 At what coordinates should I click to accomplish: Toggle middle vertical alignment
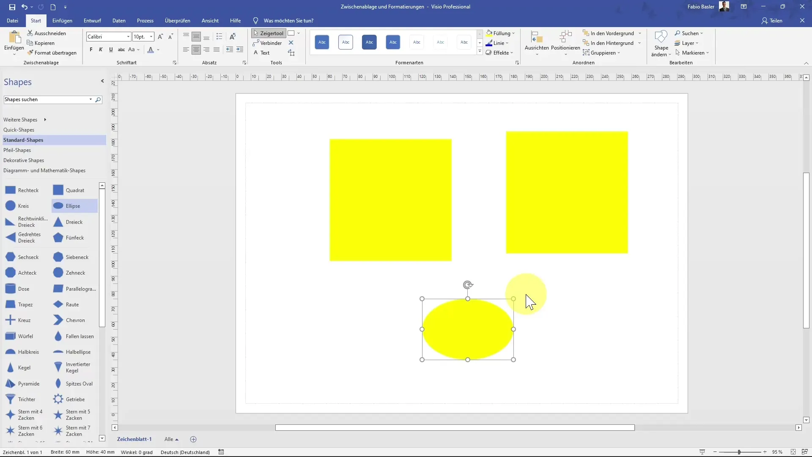(x=196, y=37)
